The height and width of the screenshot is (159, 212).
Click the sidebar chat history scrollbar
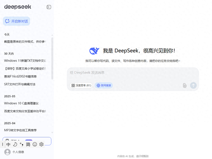point(52,58)
